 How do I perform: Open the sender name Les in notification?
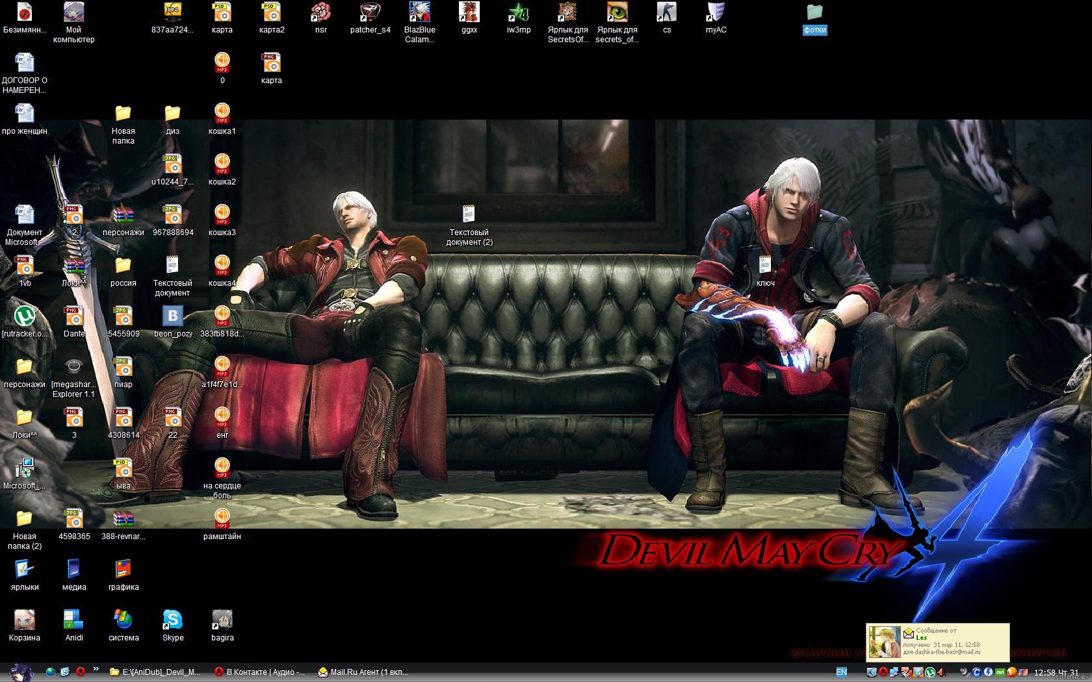(922, 637)
